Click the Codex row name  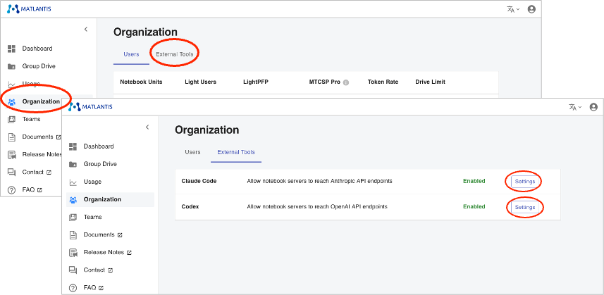[x=190, y=207]
